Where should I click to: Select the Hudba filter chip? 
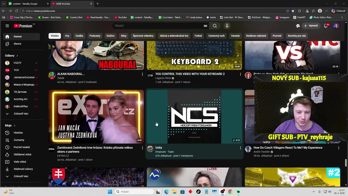pyautogui.click(x=79, y=36)
